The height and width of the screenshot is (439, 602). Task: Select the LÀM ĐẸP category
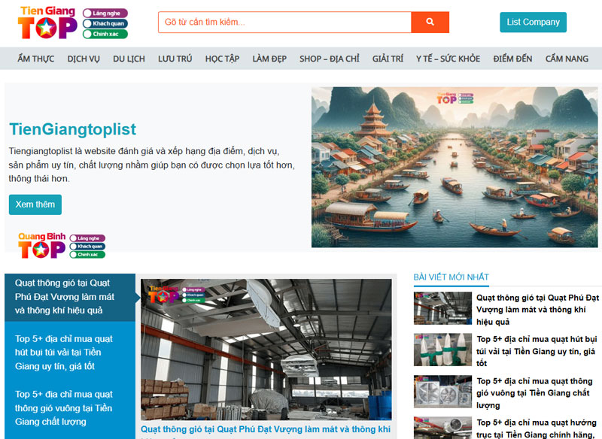click(x=268, y=57)
